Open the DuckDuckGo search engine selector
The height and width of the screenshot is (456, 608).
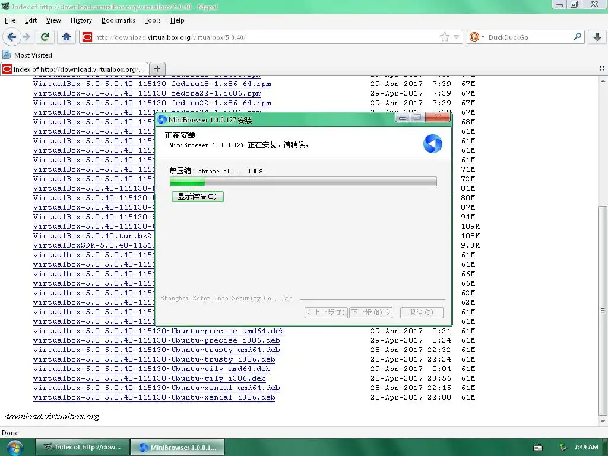477,37
